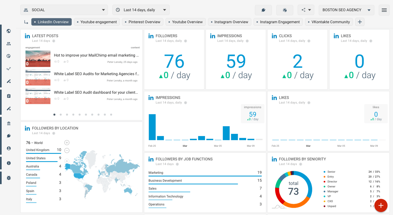Switch to the Pinterest Overview tab
This screenshot has height=215, width=393.
tap(142, 22)
